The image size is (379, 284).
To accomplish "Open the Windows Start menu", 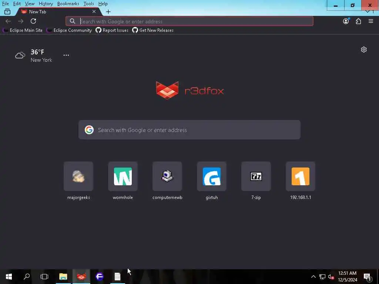I will coord(9,277).
